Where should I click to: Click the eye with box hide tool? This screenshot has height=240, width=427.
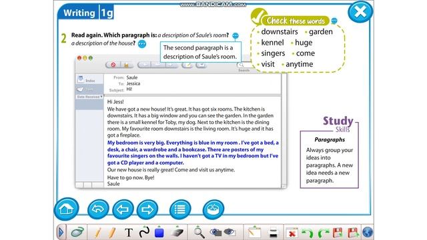[216, 232]
